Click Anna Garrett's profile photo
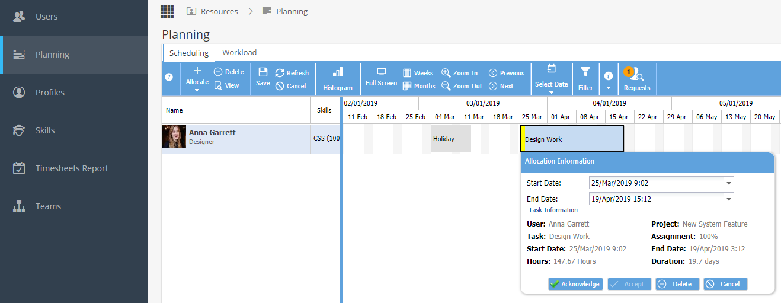Screen dimensions: 781x303 [174, 136]
